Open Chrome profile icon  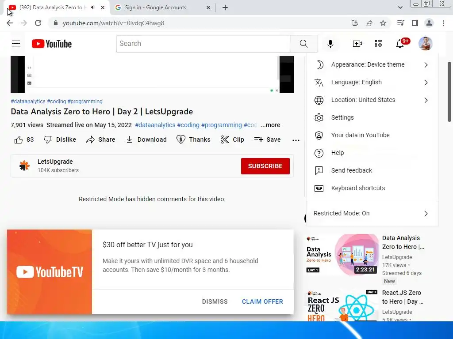(x=429, y=23)
